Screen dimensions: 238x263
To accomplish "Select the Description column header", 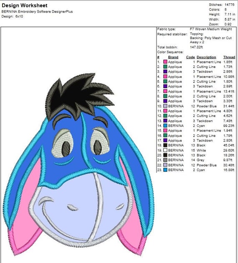I will point(206,57).
